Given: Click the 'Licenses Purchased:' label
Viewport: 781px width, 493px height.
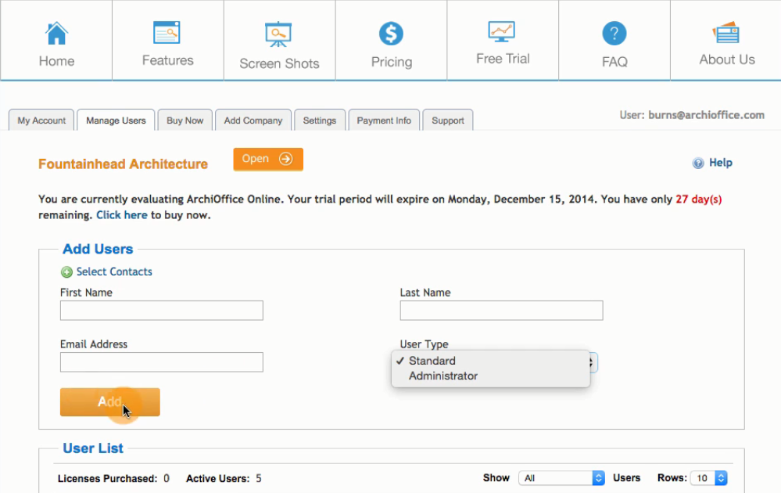Looking at the screenshot, I should (108, 479).
